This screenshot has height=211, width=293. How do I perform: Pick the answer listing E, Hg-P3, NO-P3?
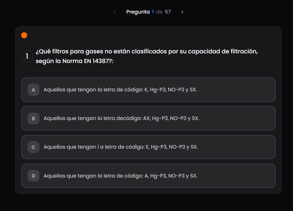[x=121, y=147]
